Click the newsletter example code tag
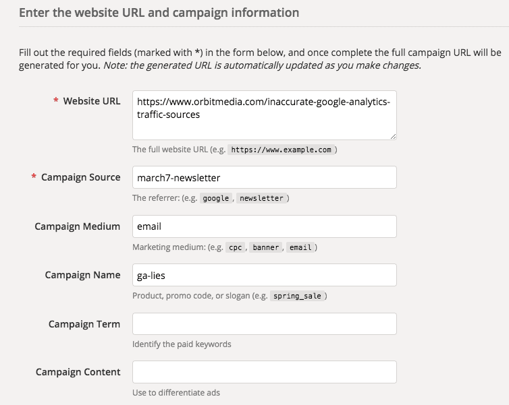The width and height of the screenshot is (509, 405). pyautogui.click(x=262, y=198)
